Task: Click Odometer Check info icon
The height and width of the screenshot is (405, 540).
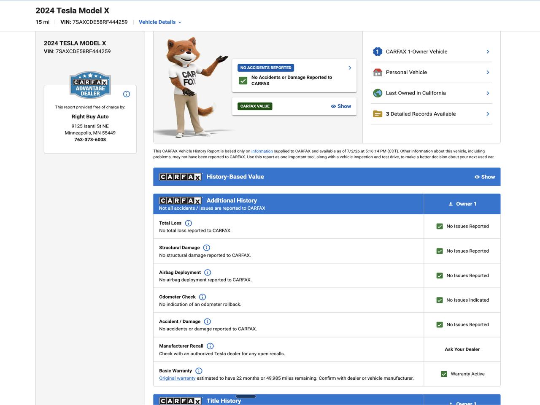Action: (x=202, y=297)
